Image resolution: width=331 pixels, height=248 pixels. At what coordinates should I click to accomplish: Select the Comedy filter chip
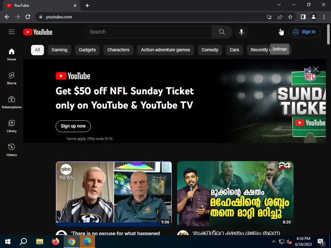pyautogui.click(x=210, y=50)
